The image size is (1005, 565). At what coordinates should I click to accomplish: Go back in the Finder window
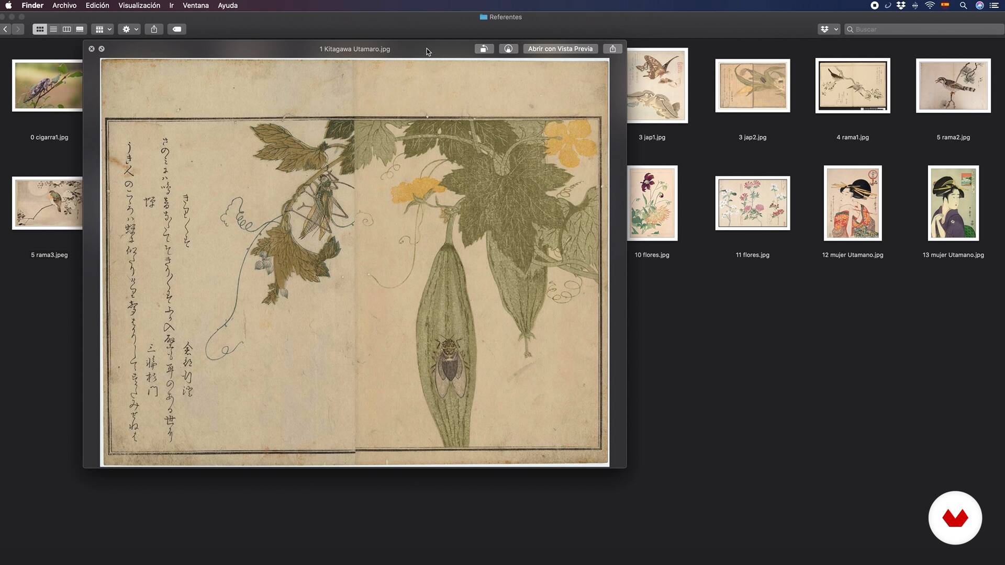[x=5, y=29]
